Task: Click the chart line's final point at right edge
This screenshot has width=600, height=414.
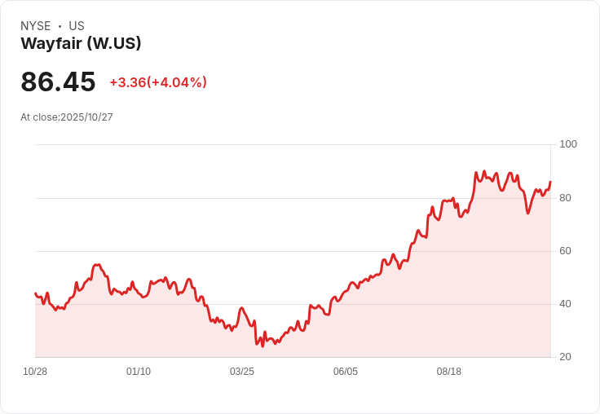Action: pos(550,182)
